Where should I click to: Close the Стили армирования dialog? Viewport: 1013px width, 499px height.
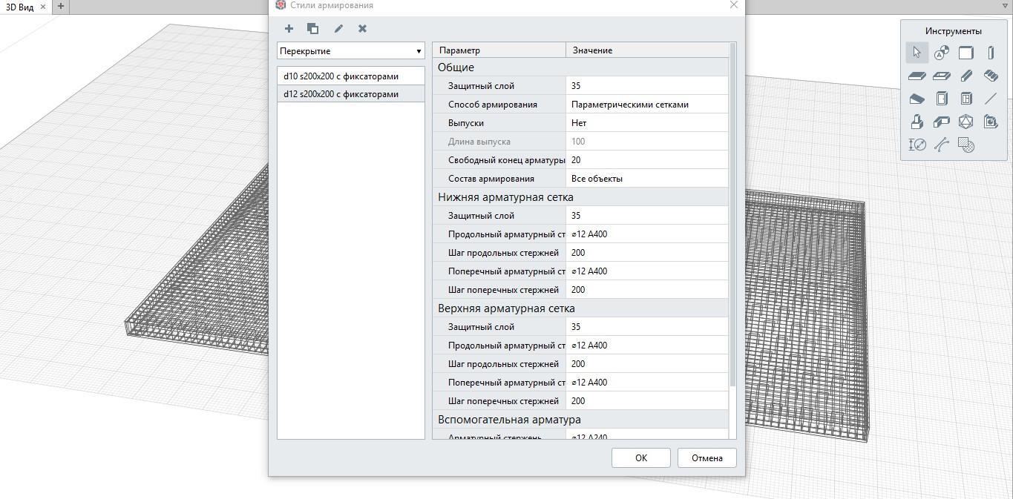pyautogui.click(x=734, y=5)
